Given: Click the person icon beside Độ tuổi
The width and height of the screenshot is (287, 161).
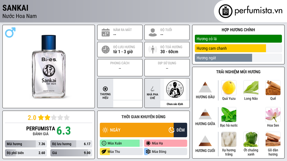Looking at the screenshot, I should coord(153,32).
